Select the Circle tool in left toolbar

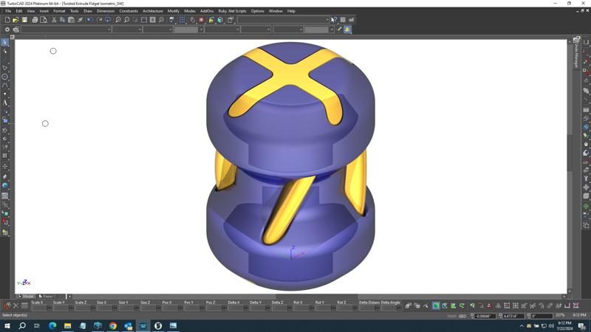pos(5,77)
